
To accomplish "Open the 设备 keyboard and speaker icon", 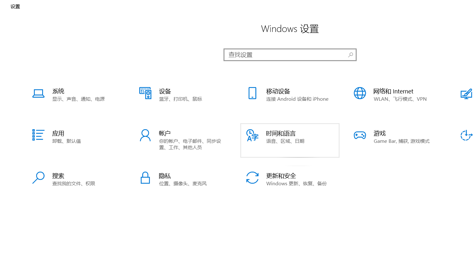I will point(145,93).
